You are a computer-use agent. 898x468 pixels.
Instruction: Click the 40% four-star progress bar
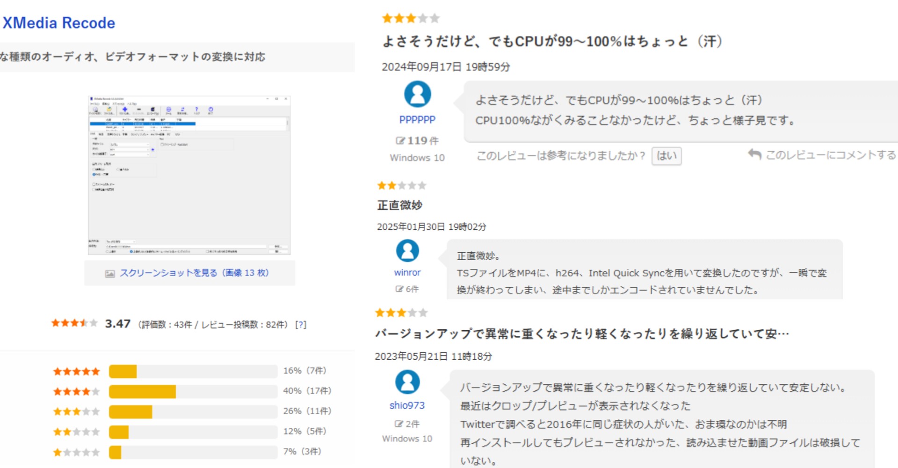pyautogui.click(x=193, y=391)
